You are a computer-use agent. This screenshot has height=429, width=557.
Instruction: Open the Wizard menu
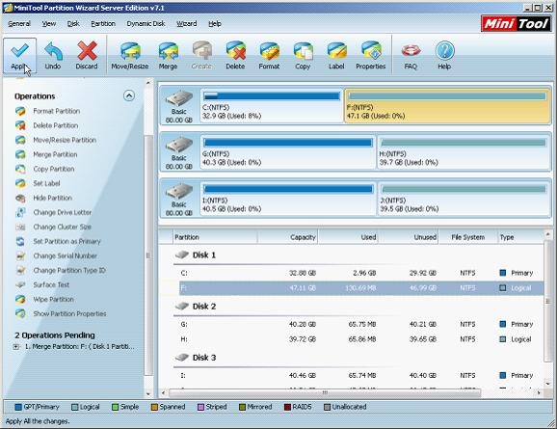[x=187, y=24]
